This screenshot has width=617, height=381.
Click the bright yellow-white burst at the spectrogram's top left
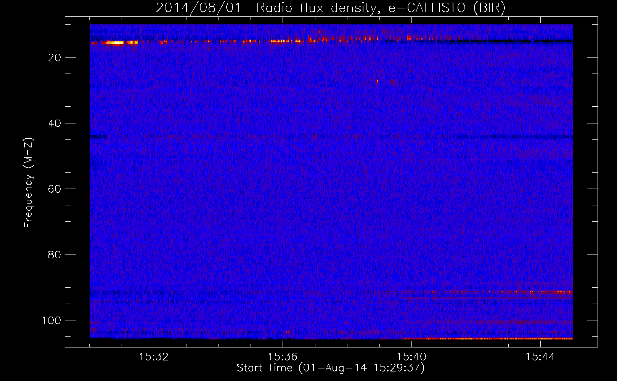[115, 43]
